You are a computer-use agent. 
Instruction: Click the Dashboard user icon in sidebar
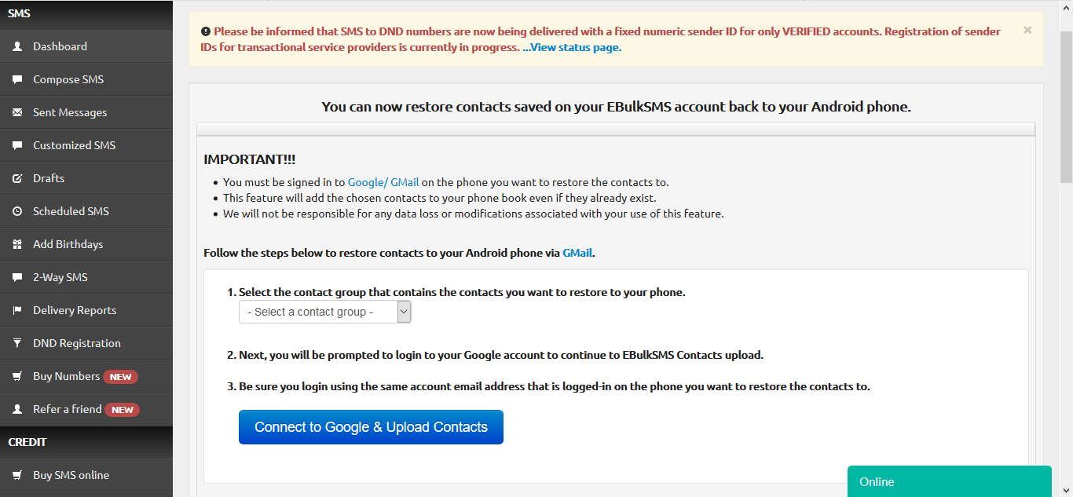(x=17, y=46)
